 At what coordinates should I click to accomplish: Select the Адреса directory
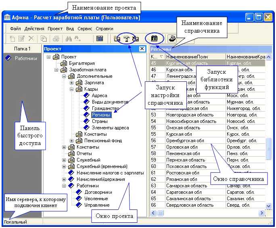tap(99, 95)
